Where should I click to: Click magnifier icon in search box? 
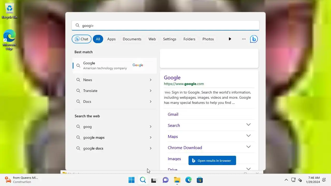pos(77,25)
